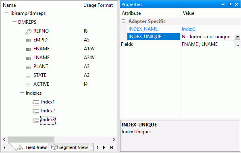The height and width of the screenshot is (153, 241).
Task: Collapse the Adapter Specific group
Action: (124, 21)
